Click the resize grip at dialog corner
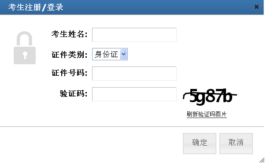This screenshot has width=267, height=166. 262,160
